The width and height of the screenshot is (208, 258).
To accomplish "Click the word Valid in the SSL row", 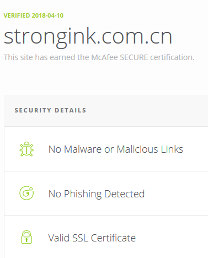I will [59, 238].
